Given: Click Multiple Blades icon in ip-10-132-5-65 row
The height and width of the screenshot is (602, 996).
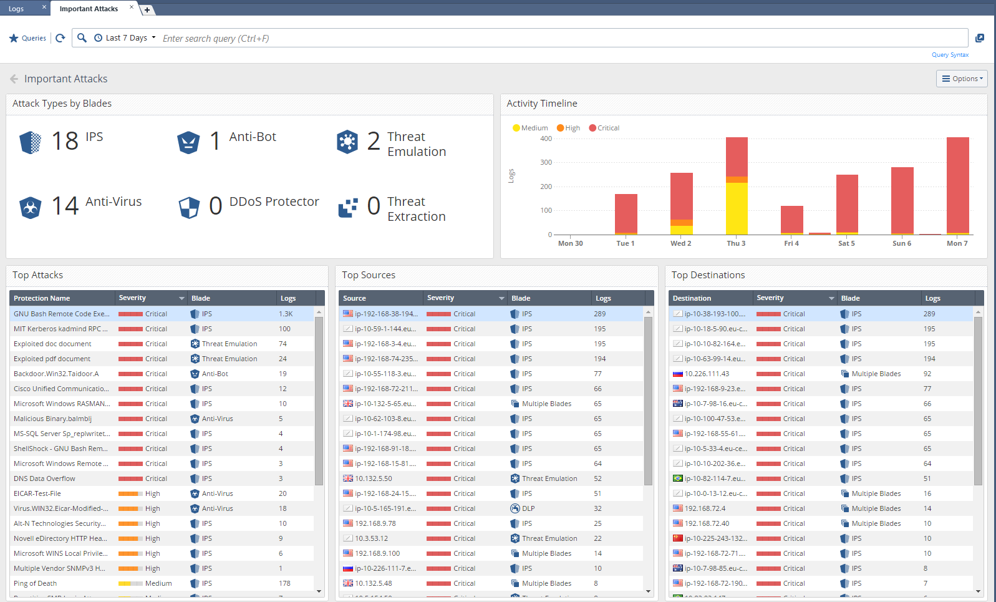Looking at the screenshot, I should 515,404.
